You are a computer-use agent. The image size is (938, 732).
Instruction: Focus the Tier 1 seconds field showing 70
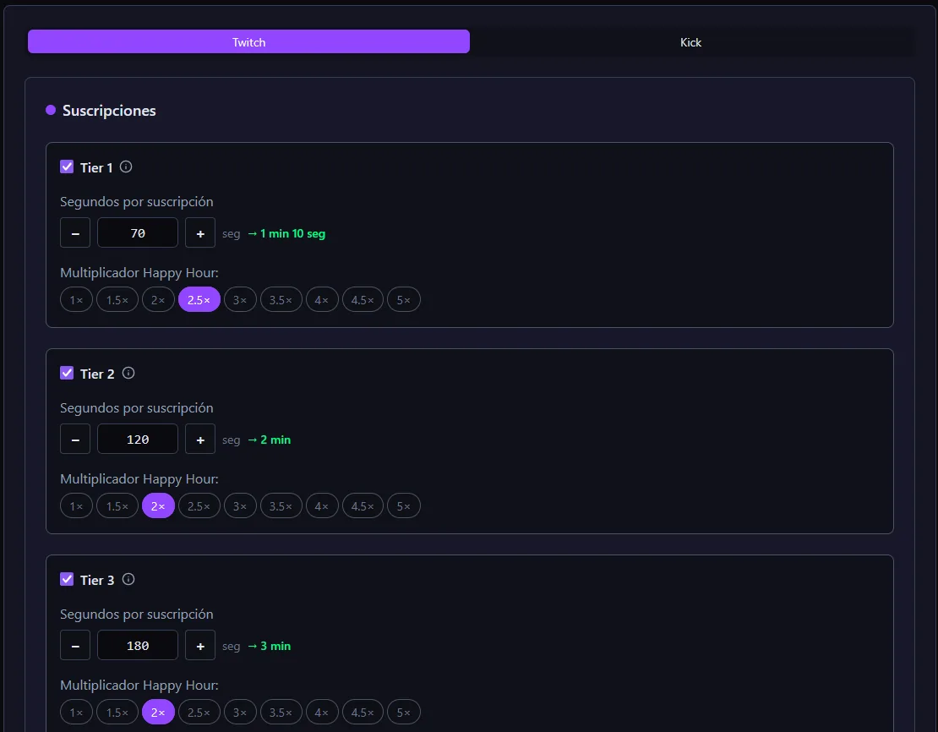(x=138, y=232)
